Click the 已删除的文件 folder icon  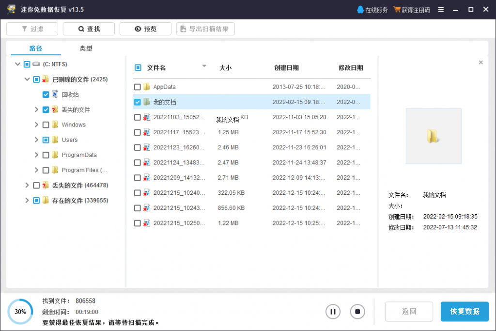pyautogui.click(x=46, y=79)
